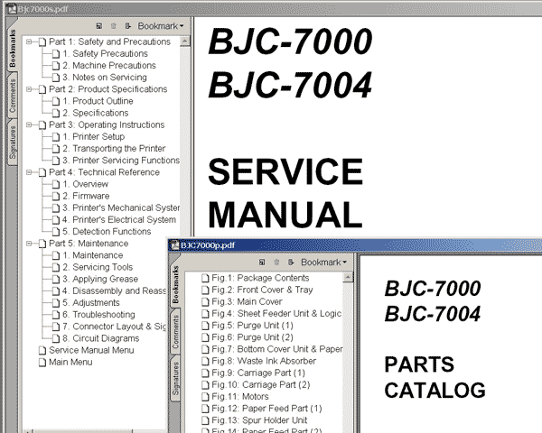This screenshot has width=542, height=433.
Task: Jump to 1. Overview bookmark
Action: click(x=86, y=184)
